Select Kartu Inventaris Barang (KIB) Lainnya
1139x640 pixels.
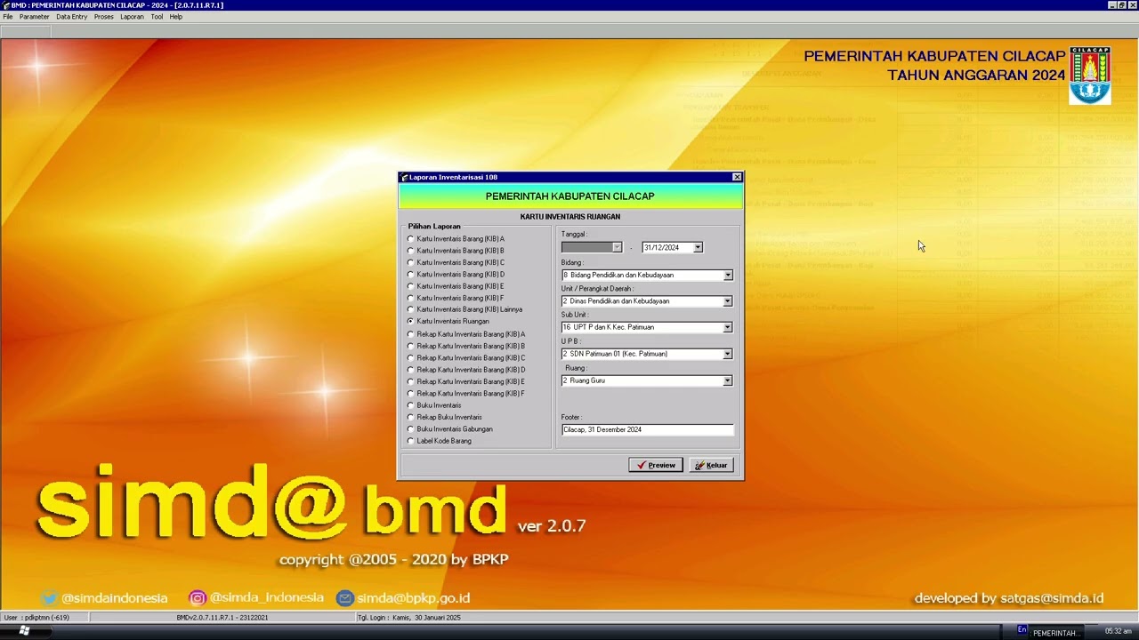click(x=465, y=309)
